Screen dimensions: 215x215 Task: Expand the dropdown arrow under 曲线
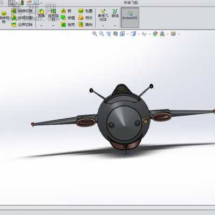tap(115, 25)
